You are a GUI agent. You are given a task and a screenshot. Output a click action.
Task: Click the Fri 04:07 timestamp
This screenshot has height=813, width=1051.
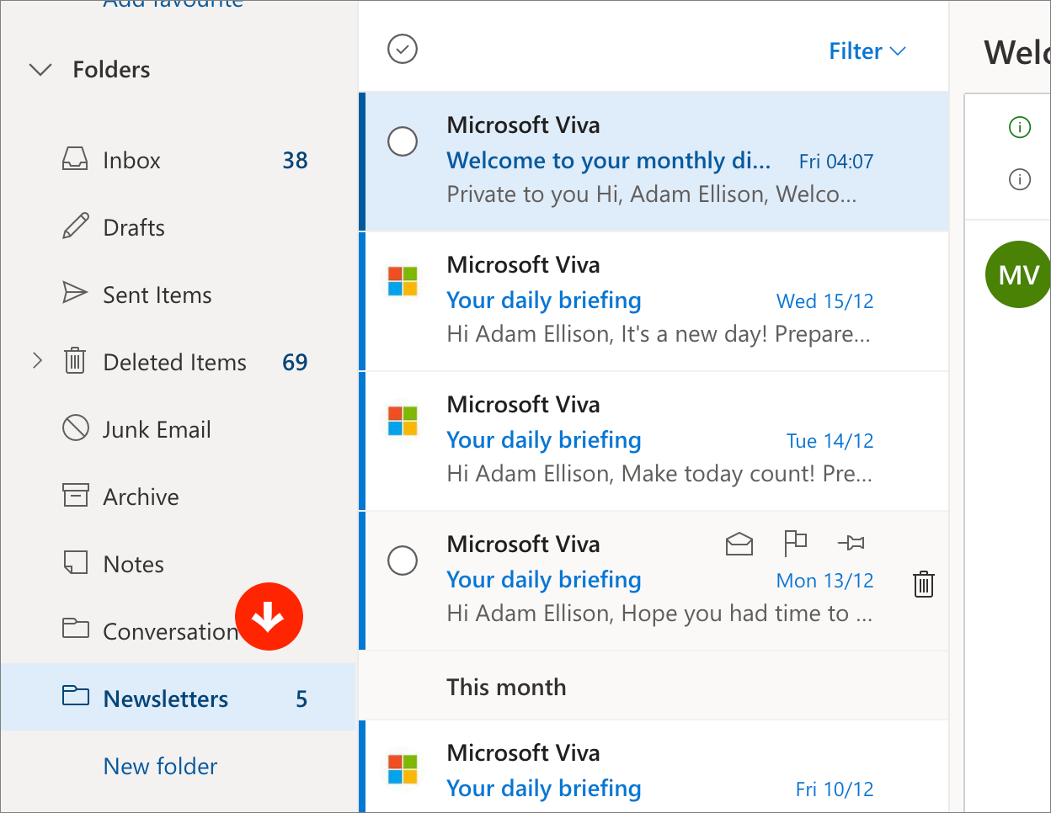[836, 162]
